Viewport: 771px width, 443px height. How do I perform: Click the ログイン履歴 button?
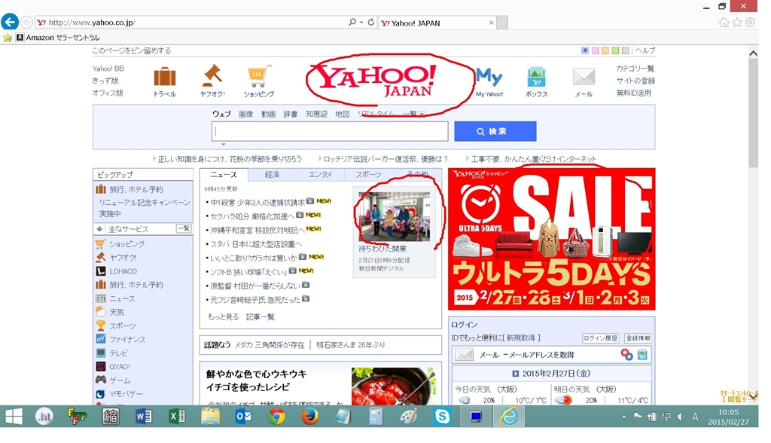pos(600,338)
